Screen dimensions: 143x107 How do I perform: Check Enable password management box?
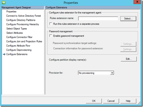51,36
